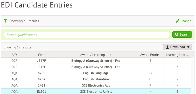Open the ELEC1 code link
This screenshot has width=196, height=94.
[x=42, y=92]
